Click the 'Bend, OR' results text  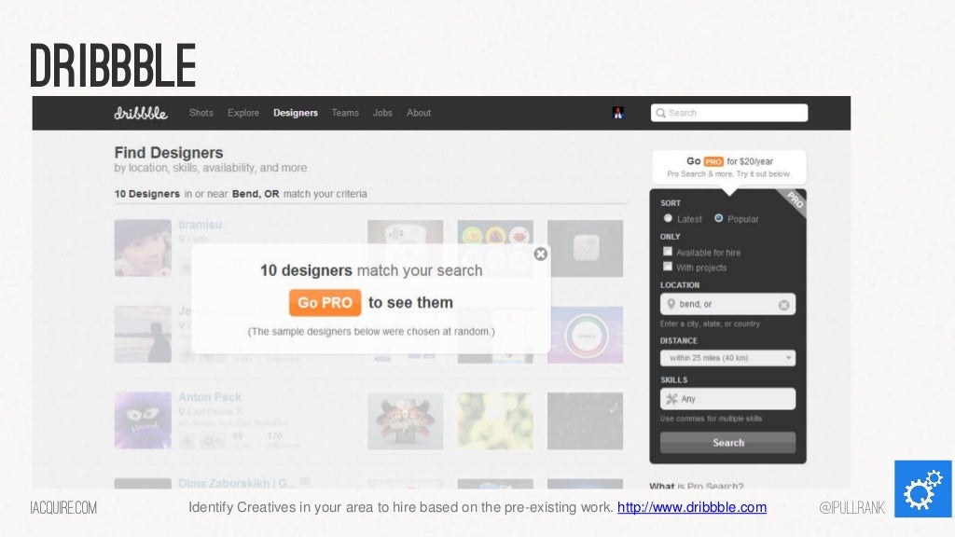click(256, 194)
